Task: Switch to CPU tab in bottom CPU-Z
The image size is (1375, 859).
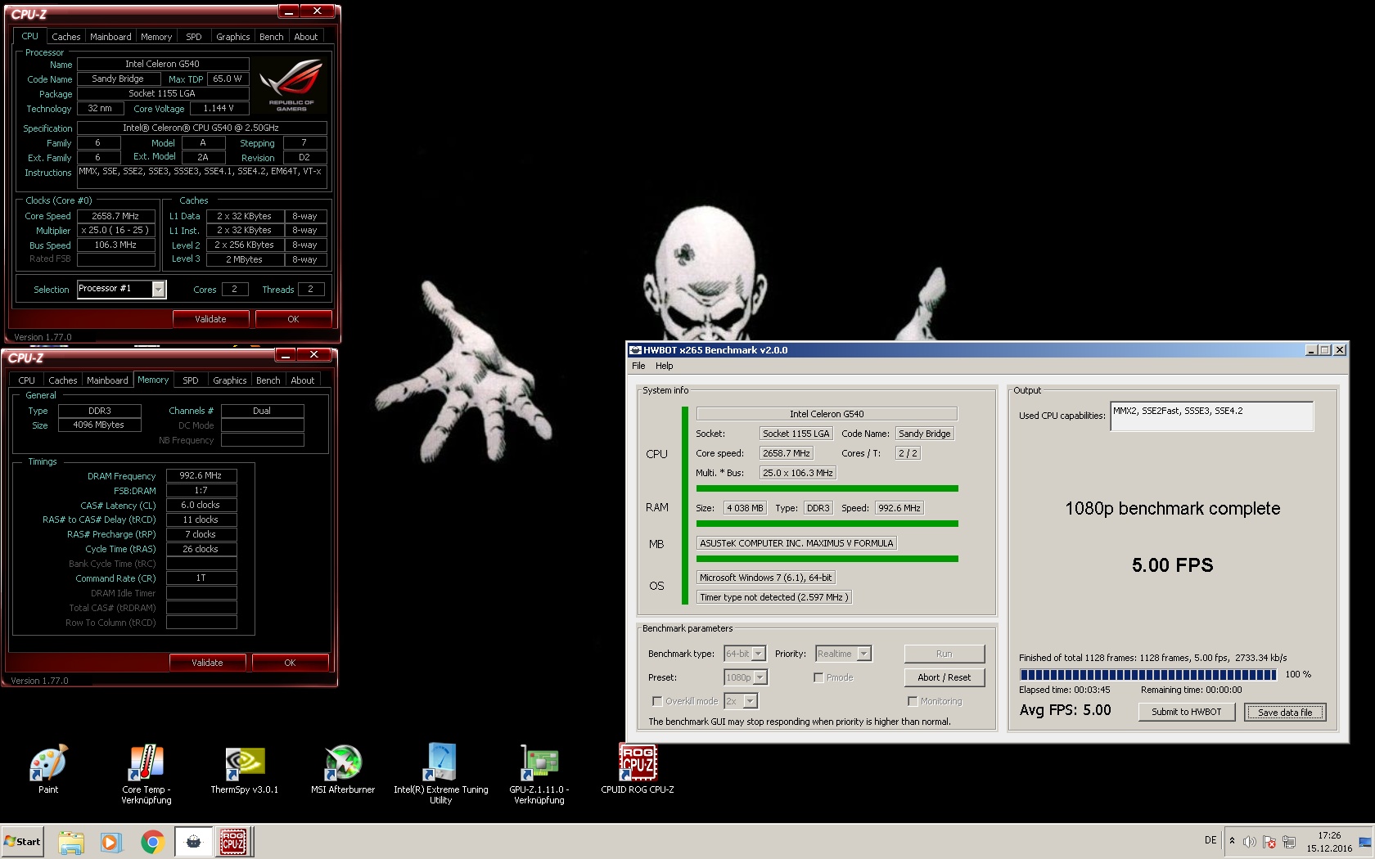Action: 27,380
